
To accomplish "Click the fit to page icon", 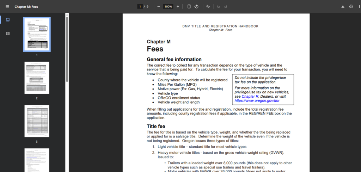I will pyautogui.click(x=189, y=6).
